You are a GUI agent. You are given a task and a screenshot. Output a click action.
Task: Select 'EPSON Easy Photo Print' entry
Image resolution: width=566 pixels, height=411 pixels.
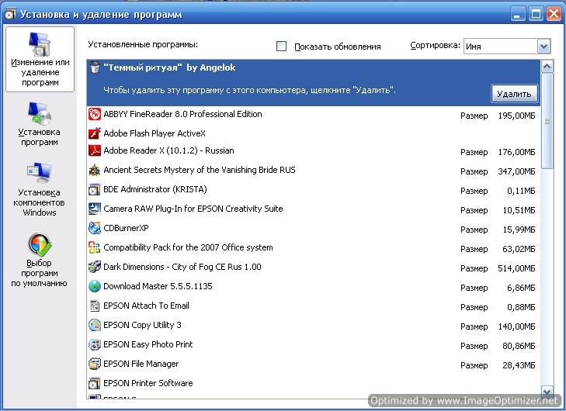(148, 344)
